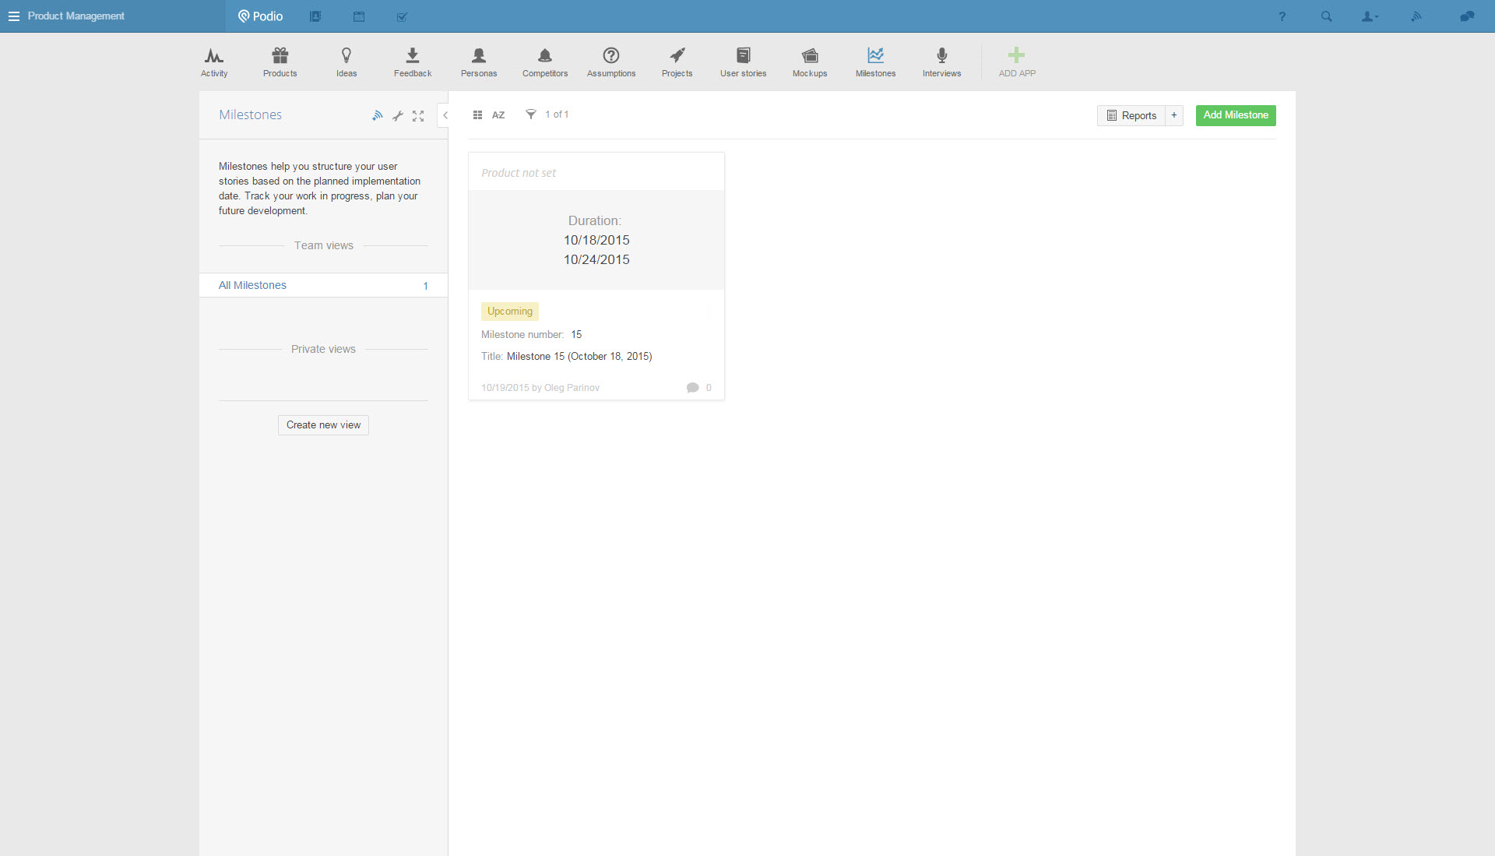Open the Mockups app icon
This screenshot has height=856, width=1495.
[810, 62]
